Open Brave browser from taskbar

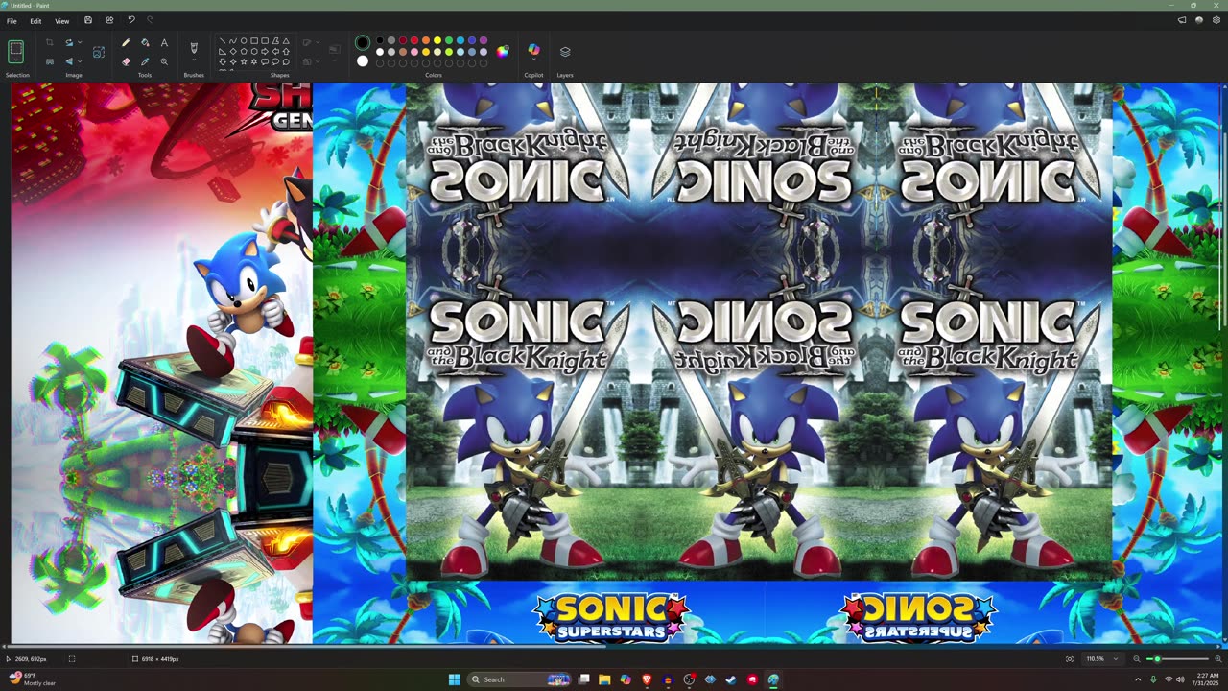point(647,679)
